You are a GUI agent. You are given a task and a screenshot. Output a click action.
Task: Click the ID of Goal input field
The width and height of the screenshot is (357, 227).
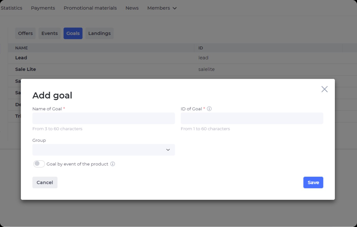pyautogui.click(x=252, y=118)
